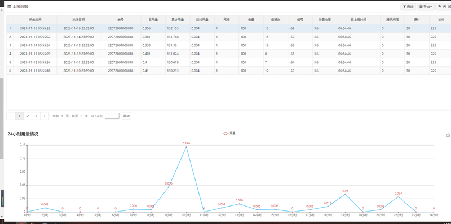Click cumulative usage 130.233 cell
451x224 pixels.
click(178, 71)
